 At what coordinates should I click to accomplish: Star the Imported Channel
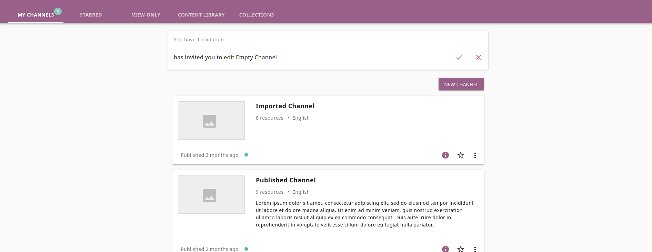[x=461, y=155]
